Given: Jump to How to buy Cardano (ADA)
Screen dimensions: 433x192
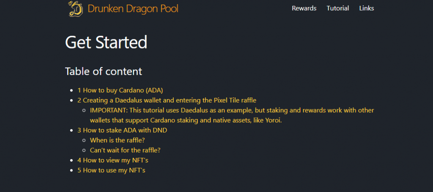Looking at the screenshot, I should pos(120,90).
